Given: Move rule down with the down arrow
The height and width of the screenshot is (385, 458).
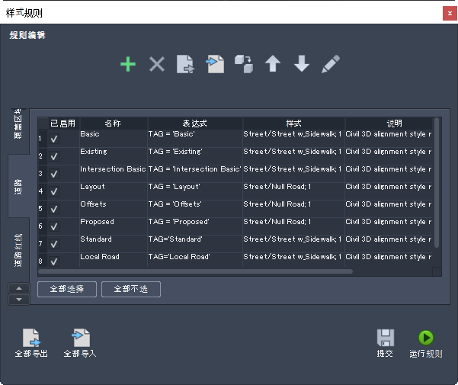Looking at the screenshot, I should tap(302, 64).
